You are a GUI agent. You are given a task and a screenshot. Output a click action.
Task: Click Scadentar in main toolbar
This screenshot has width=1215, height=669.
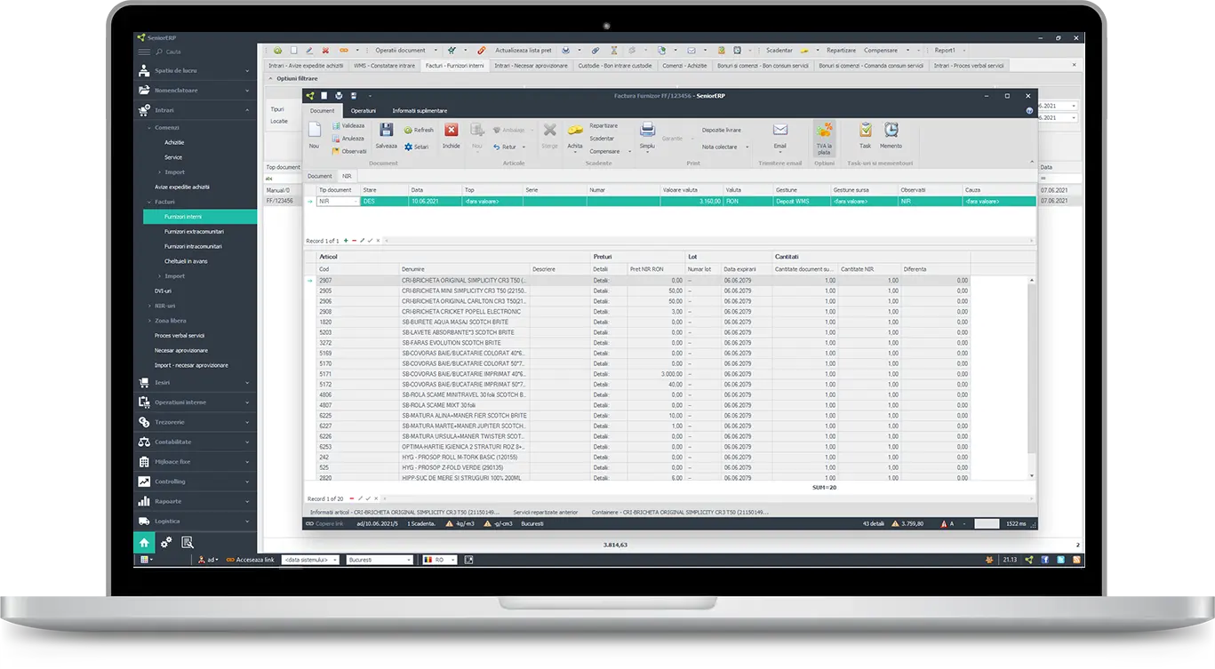pos(779,51)
